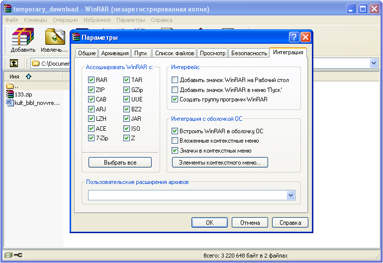Expand the address bar path dropdown
The width and height of the screenshot is (383, 263).
coord(374,63)
